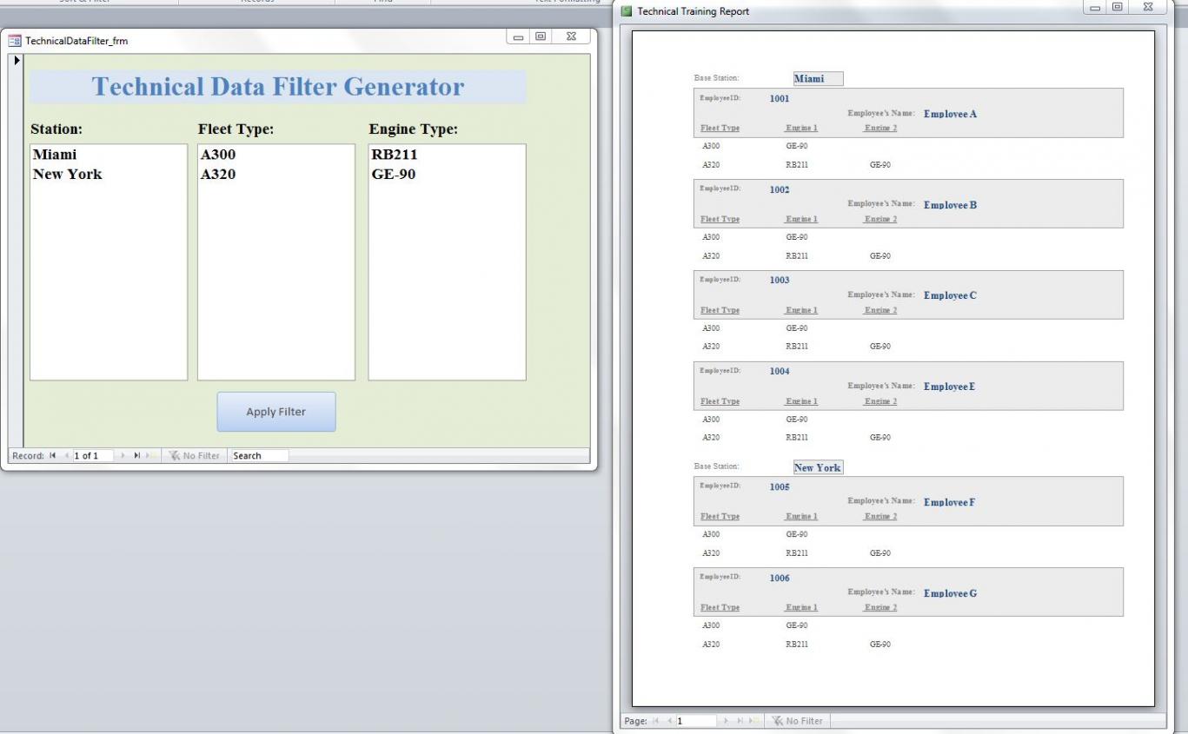1188x734 pixels.
Task: Select Miami in the Station list
Action: point(109,155)
